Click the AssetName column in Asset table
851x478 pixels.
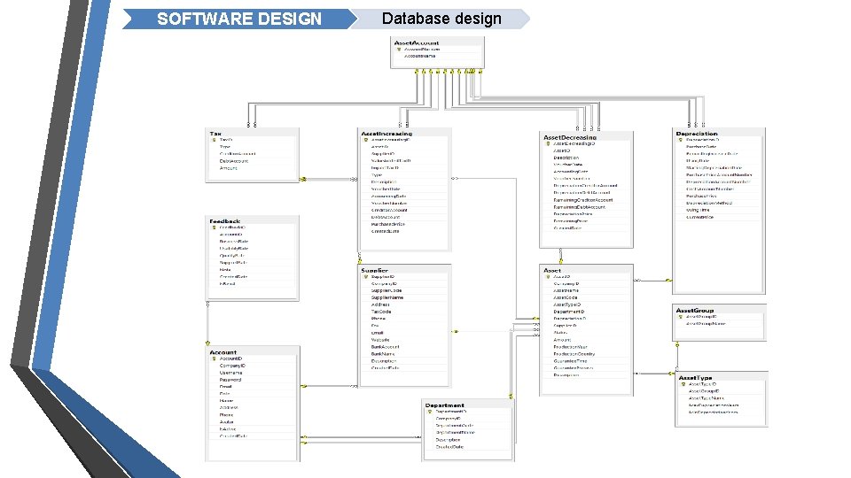click(x=566, y=291)
